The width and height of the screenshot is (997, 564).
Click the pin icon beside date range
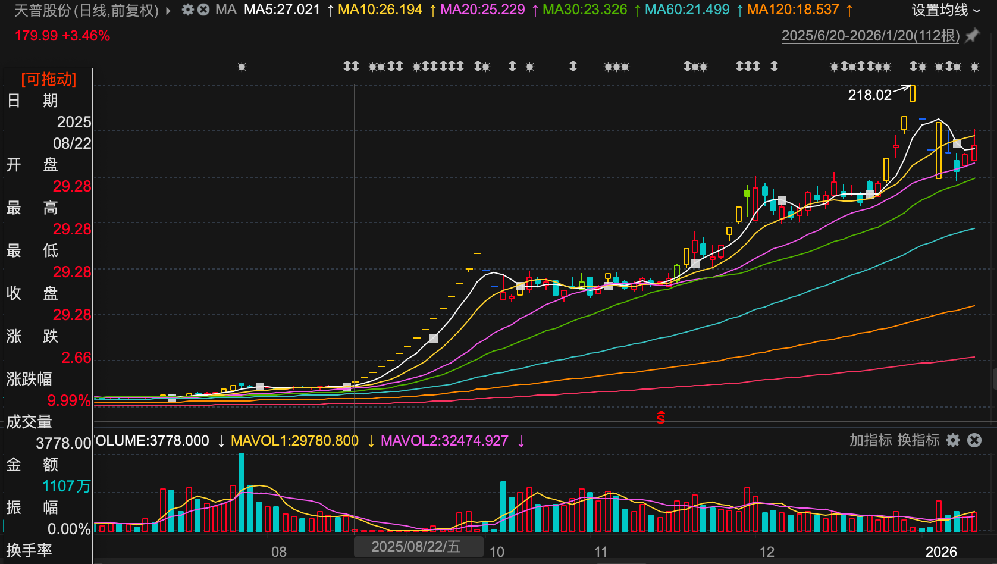(x=971, y=36)
